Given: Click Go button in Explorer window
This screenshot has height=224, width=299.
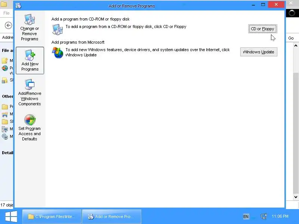Looking at the screenshot, I should click(291, 38).
